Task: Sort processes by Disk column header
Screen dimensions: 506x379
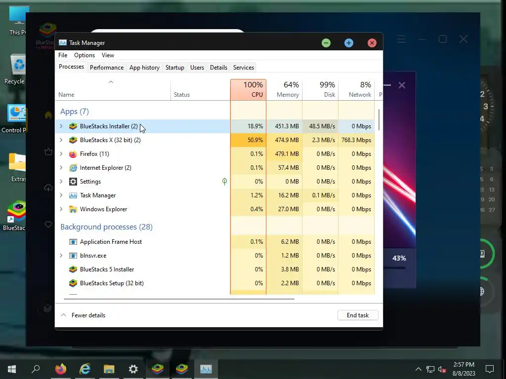Action: pyautogui.click(x=320, y=90)
